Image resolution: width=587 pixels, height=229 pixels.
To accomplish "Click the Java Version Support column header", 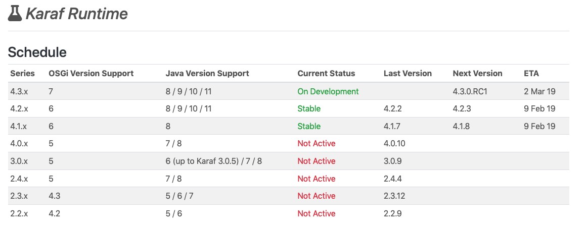I will point(207,73).
